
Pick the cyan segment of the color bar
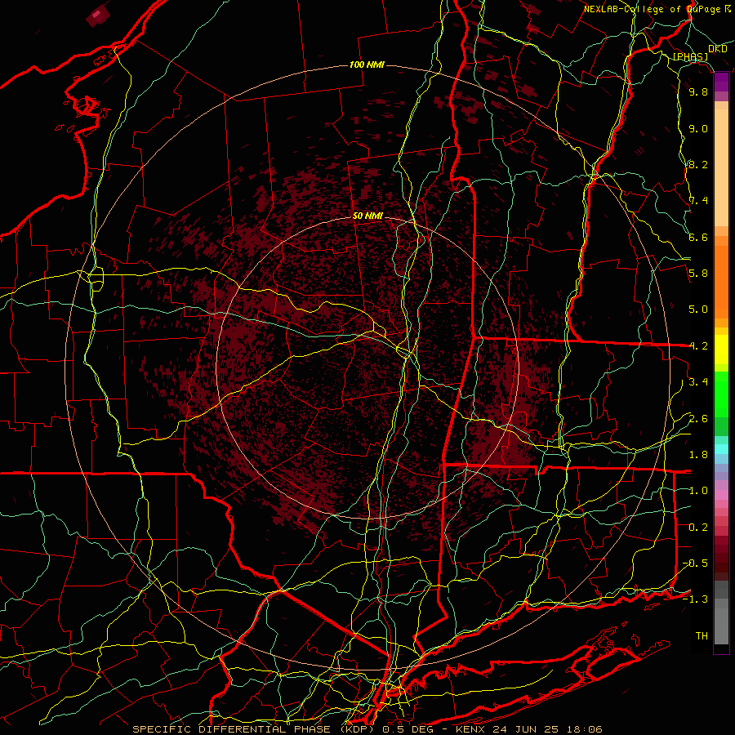pyautogui.click(x=721, y=449)
